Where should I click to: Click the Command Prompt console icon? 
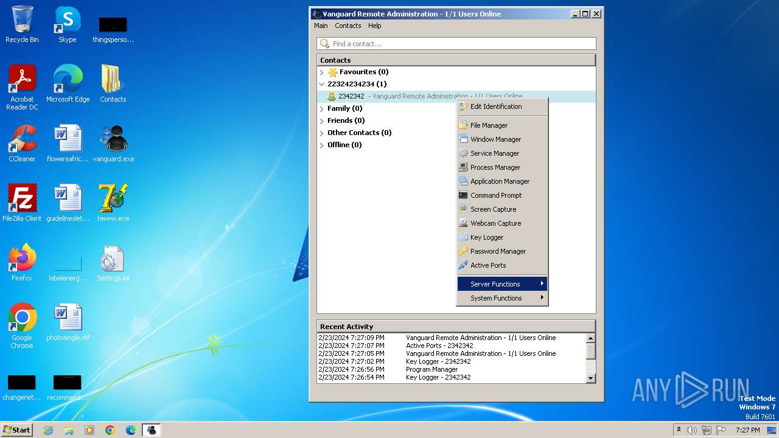coord(463,195)
